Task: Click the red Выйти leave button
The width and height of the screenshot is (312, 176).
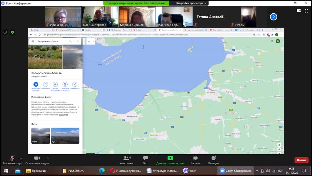Action: [x=301, y=160]
